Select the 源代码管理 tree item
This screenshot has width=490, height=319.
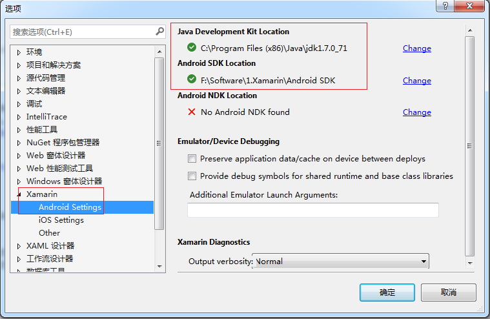click(x=46, y=78)
